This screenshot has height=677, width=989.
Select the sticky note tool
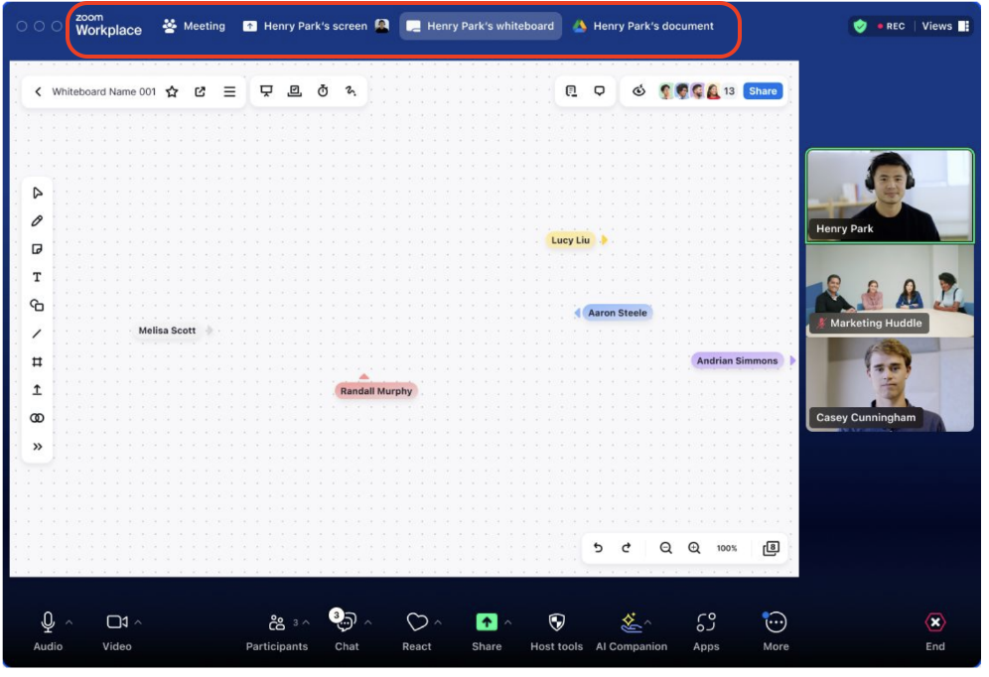point(37,249)
